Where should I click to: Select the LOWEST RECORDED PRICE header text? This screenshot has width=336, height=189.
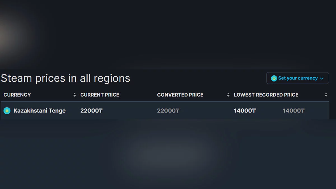[266, 95]
